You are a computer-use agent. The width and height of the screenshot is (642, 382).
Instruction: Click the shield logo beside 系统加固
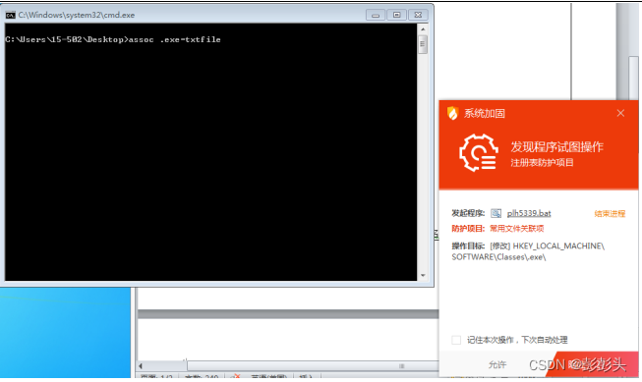[452, 113]
